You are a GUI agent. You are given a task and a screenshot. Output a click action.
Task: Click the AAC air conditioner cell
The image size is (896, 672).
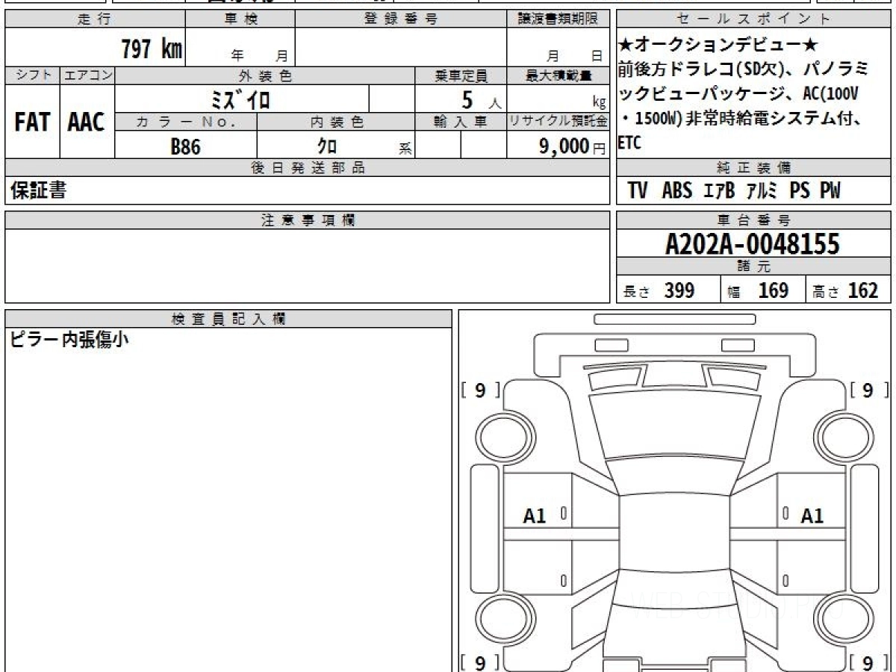click(x=87, y=122)
